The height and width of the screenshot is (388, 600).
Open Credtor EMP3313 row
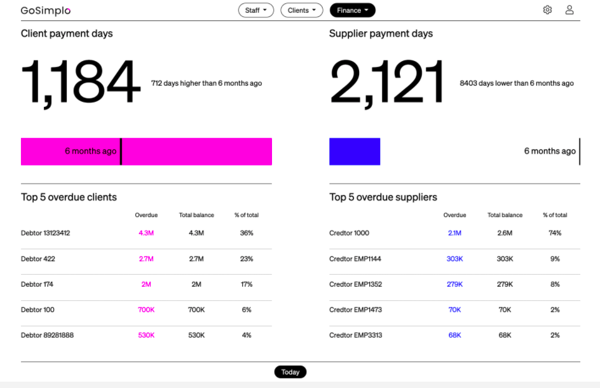pos(454,335)
